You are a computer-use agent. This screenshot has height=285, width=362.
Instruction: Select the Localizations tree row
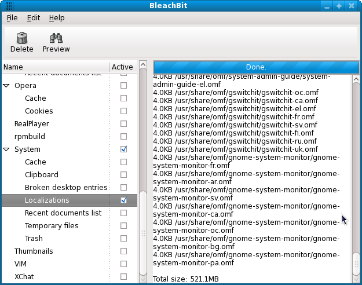tap(70, 200)
